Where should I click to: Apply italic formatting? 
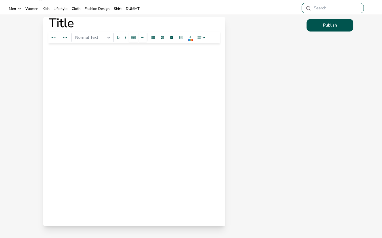125,37
